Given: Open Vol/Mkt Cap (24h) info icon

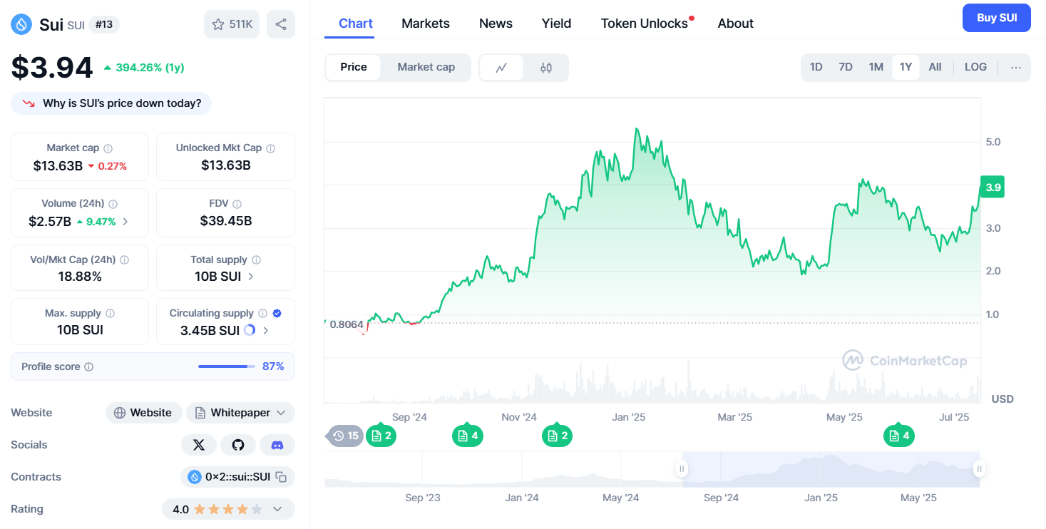Looking at the screenshot, I should coord(125,260).
